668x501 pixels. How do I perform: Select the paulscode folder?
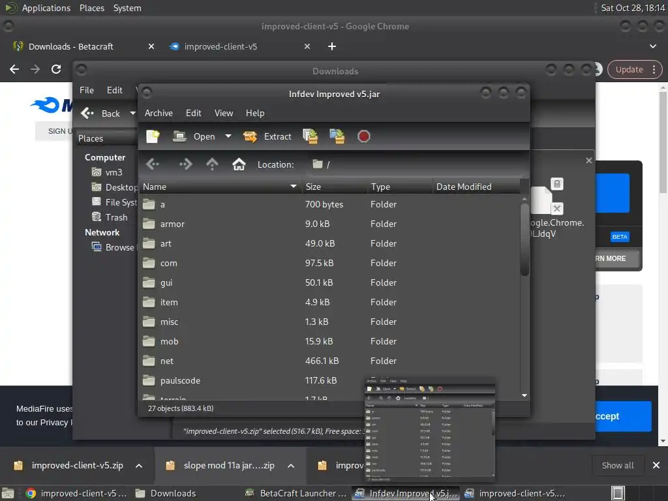point(329,381)
